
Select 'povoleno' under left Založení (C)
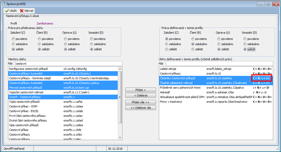13,39
